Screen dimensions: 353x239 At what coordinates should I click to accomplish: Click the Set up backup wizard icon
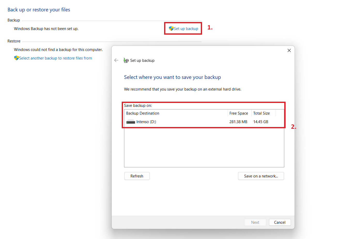coord(126,60)
